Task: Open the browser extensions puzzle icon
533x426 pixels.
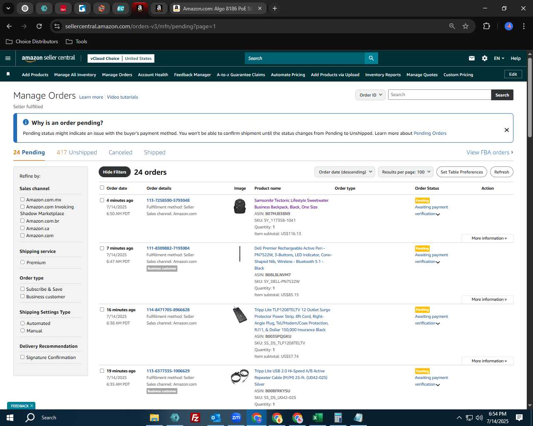Action: [486, 26]
